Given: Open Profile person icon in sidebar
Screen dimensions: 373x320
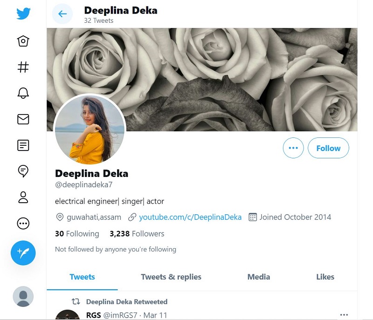Looking at the screenshot, I should click(23, 197).
